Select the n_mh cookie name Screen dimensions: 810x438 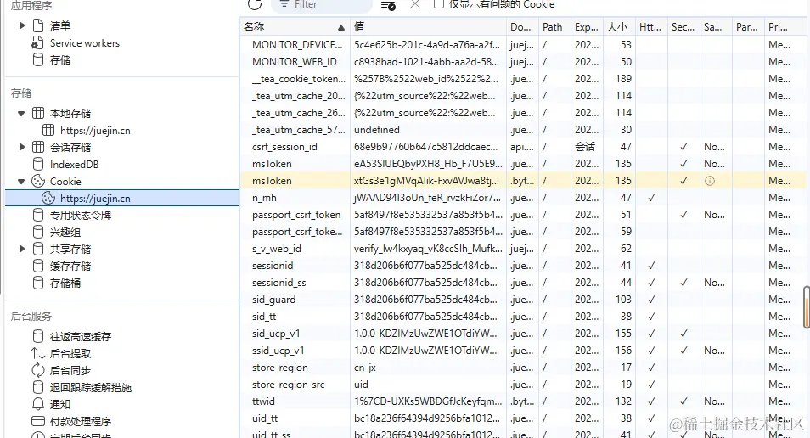point(264,198)
